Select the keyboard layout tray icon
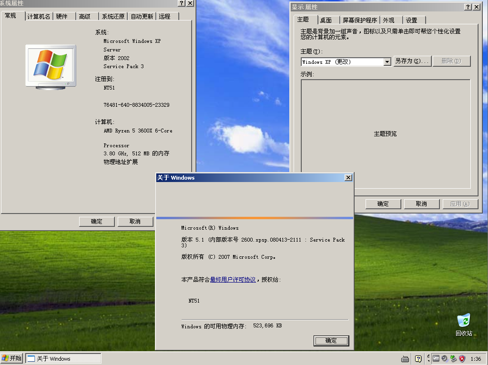Image resolution: width=488 pixels, height=365 pixels. (405, 359)
